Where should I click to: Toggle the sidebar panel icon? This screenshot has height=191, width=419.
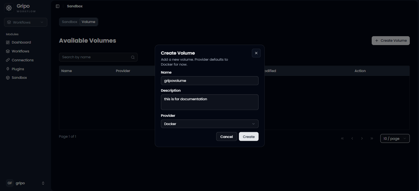[x=57, y=6]
